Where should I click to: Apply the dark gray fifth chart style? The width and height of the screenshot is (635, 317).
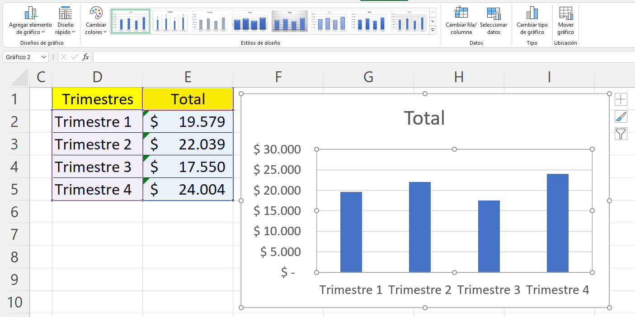point(290,21)
